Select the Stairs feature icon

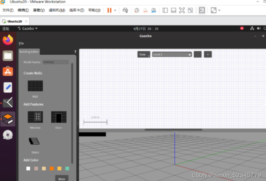pyautogui.click(x=34, y=141)
